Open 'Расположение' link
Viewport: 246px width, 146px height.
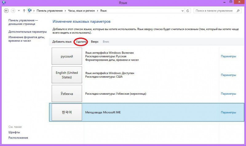18,138
